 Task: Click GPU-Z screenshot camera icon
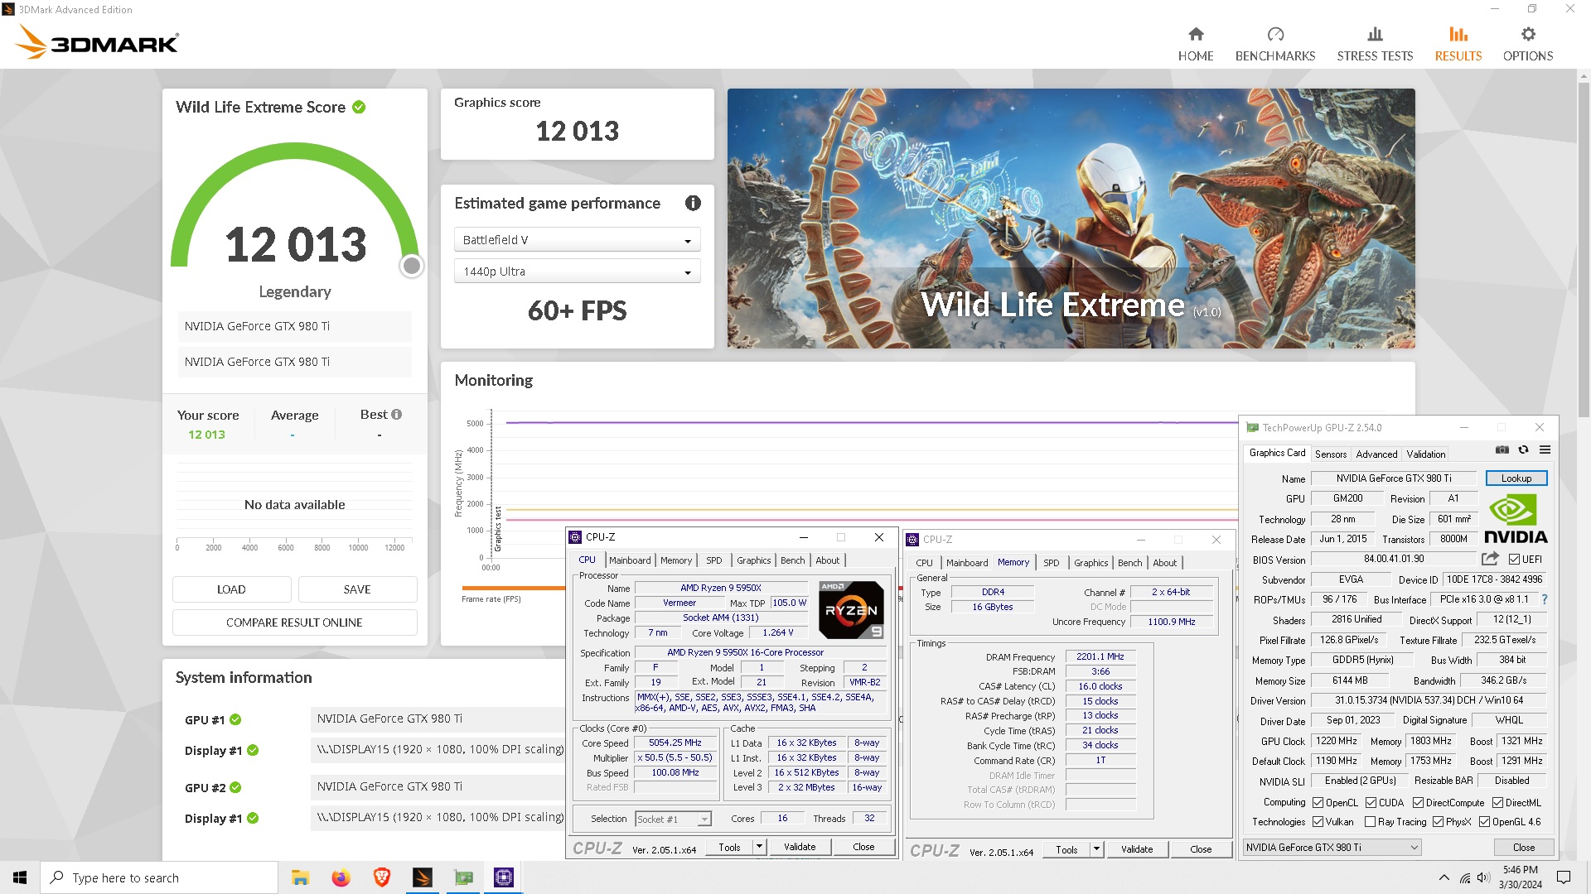coord(1502,449)
